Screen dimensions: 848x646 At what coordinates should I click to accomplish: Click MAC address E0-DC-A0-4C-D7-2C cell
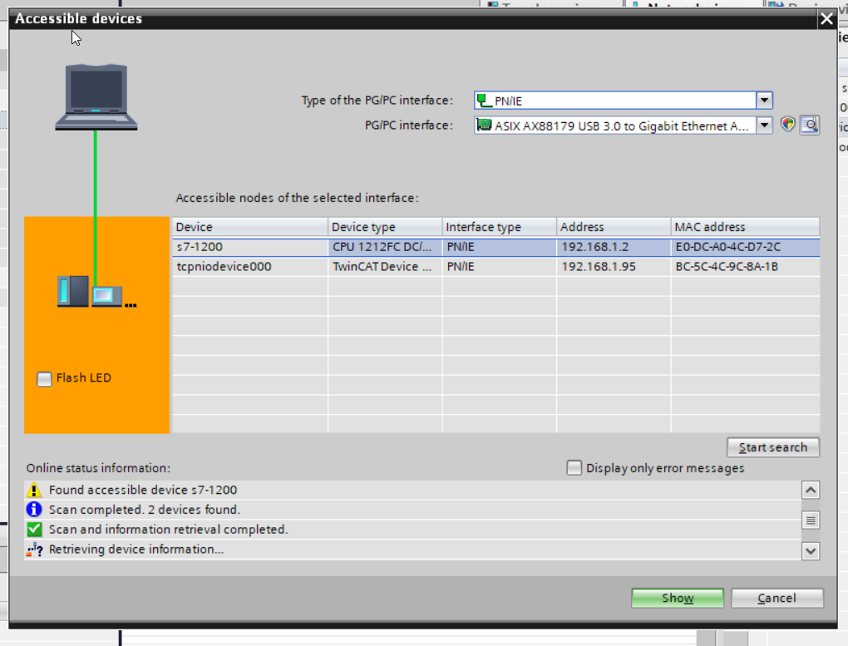[745, 247]
